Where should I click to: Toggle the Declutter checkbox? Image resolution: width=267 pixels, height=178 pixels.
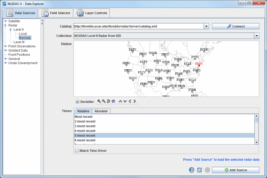pos(77,102)
